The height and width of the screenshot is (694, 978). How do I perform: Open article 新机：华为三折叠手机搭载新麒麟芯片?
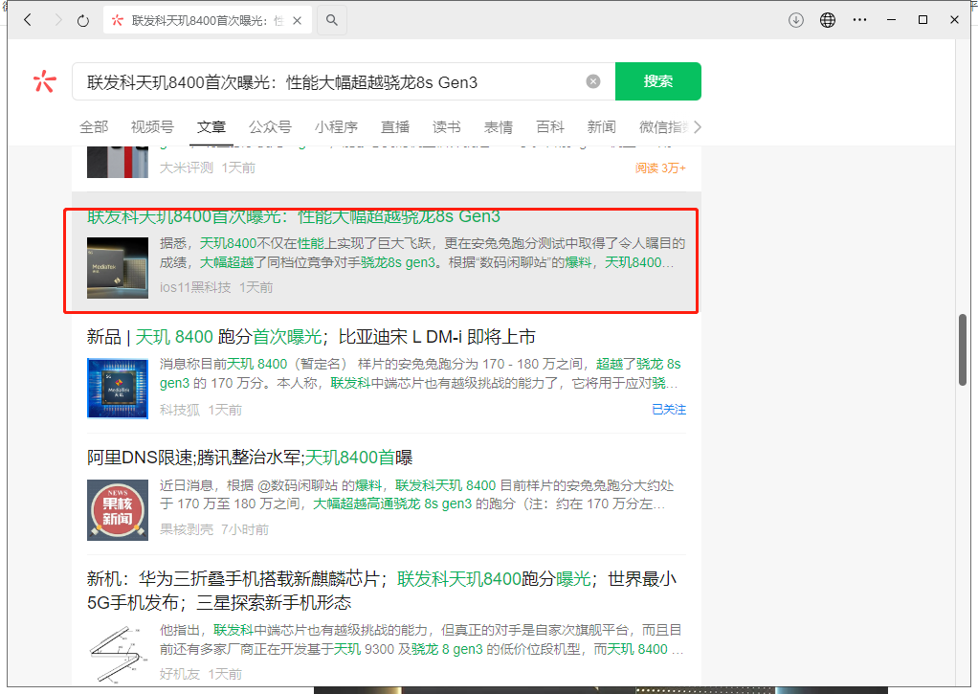click(x=382, y=591)
